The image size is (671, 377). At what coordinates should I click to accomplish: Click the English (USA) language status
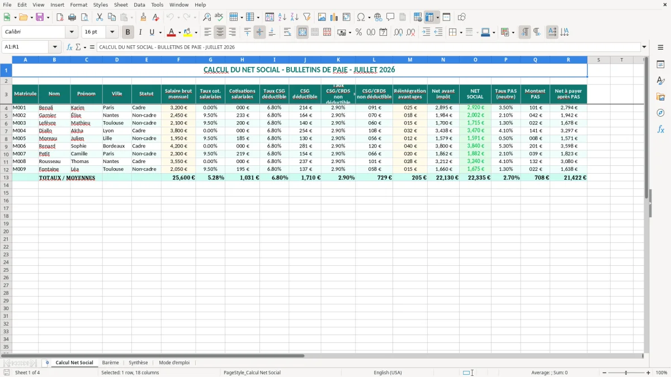(x=388, y=373)
